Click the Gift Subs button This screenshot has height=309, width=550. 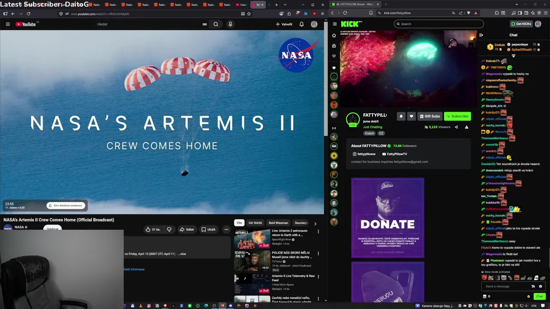[430, 116]
